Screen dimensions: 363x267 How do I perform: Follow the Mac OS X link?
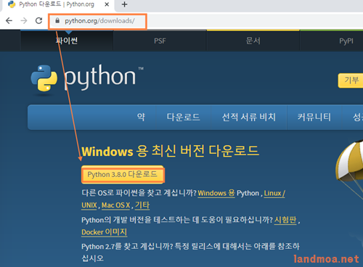pos(115,205)
